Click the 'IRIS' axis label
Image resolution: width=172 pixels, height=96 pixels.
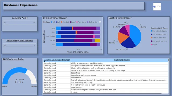point(53,45)
